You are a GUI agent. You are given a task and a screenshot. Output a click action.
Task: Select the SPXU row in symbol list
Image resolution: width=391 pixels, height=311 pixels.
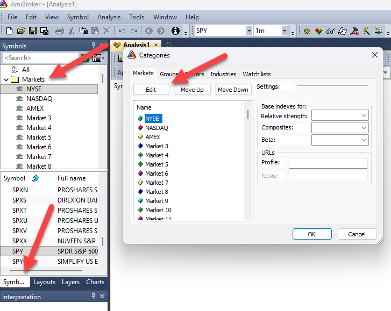pos(49,221)
